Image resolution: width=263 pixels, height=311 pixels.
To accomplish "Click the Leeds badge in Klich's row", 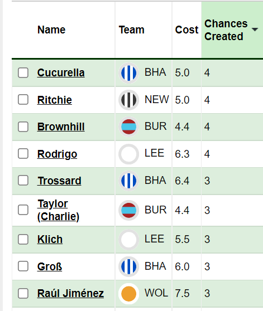I will point(129,240).
